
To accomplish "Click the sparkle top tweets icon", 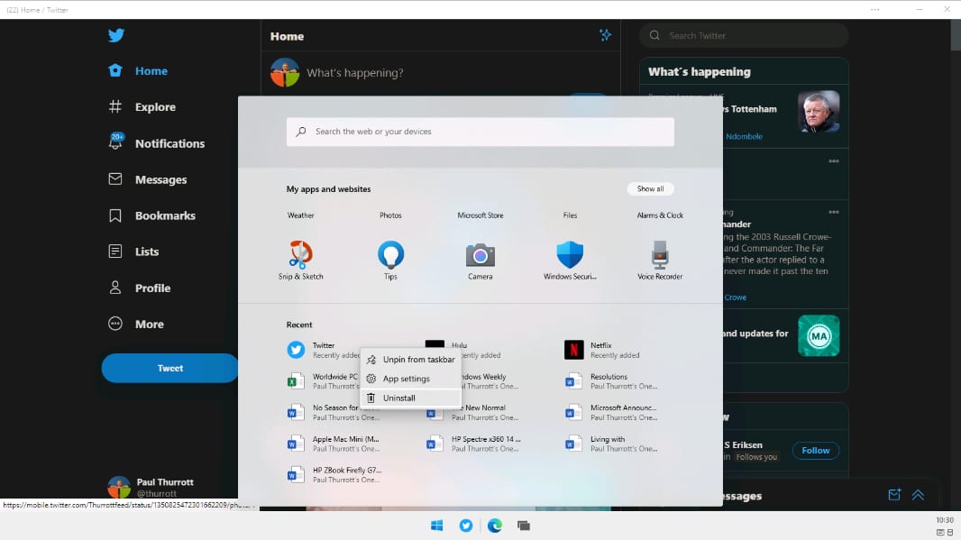I will coord(605,35).
